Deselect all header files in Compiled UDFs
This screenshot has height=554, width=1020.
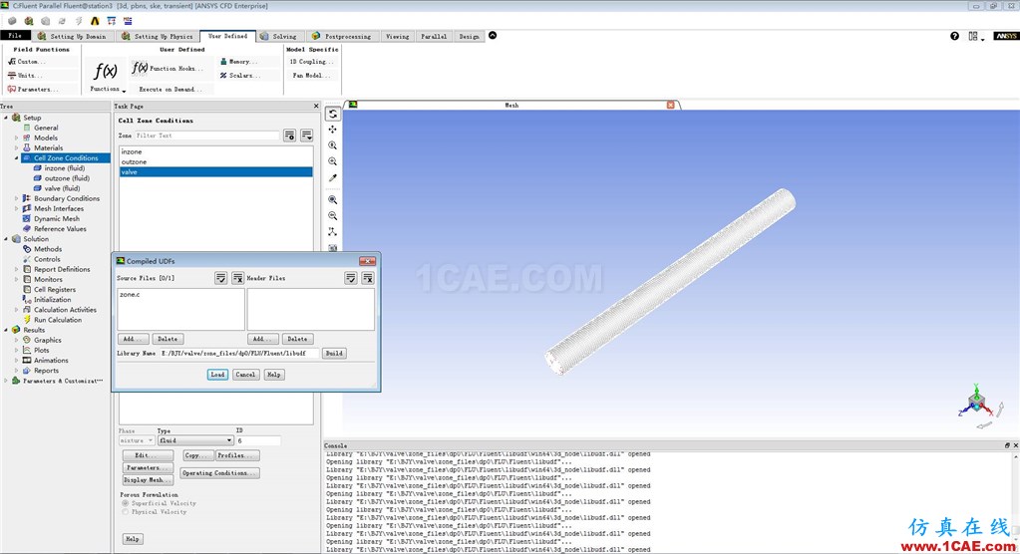click(368, 278)
